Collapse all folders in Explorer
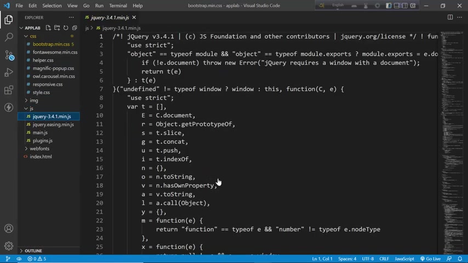The width and height of the screenshot is (468, 263). coord(75,28)
